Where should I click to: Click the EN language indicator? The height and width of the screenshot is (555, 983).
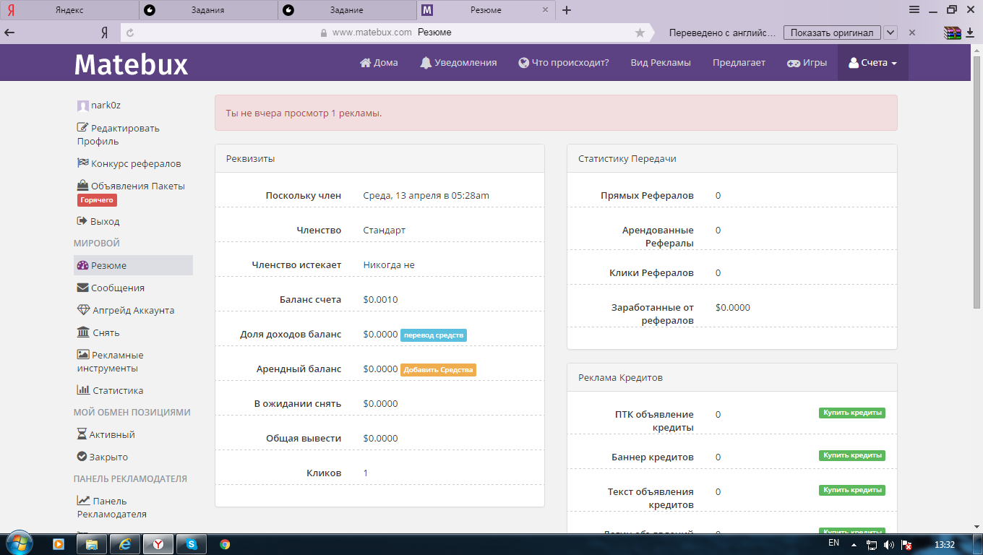coord(833,542)
